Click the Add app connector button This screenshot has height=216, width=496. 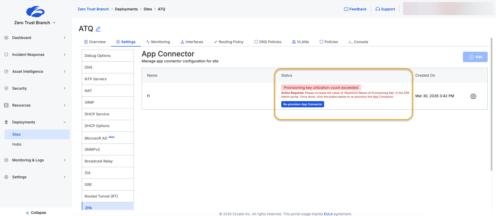pyautogui.click(x=475, y=57)
